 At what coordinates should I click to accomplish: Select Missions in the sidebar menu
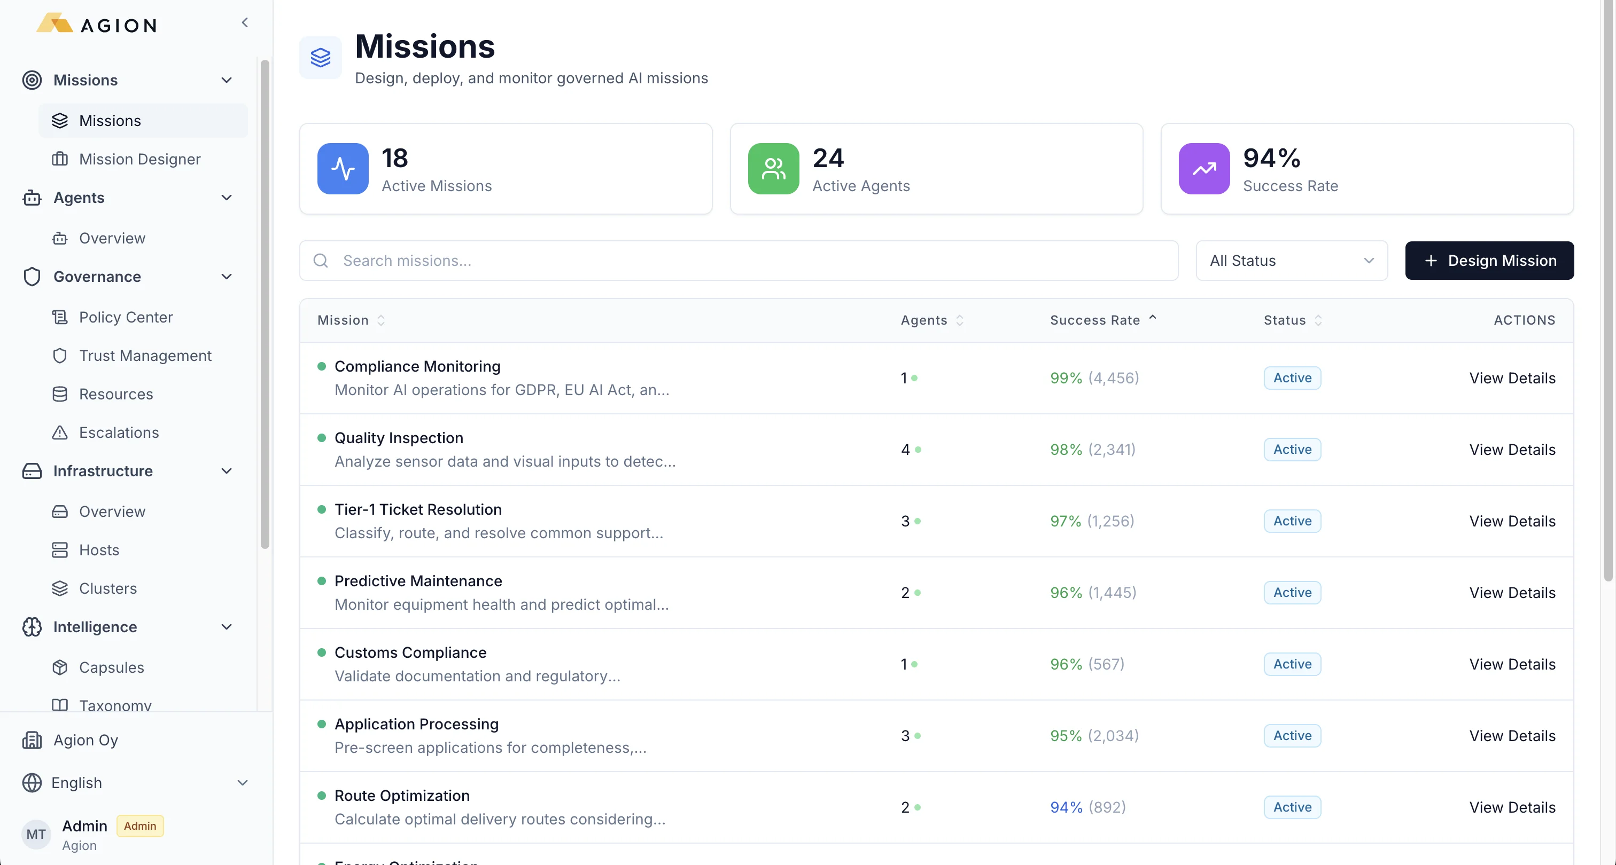point(111,120)
